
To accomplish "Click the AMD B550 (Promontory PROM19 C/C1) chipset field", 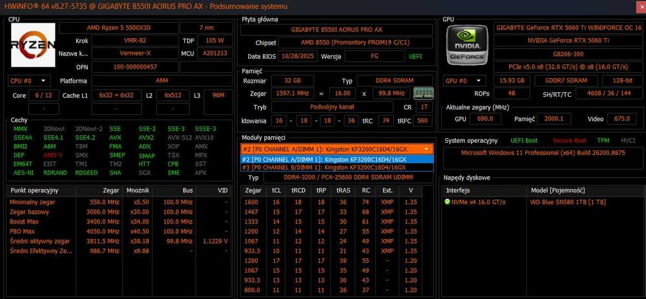I will click(x=355, y=43).
